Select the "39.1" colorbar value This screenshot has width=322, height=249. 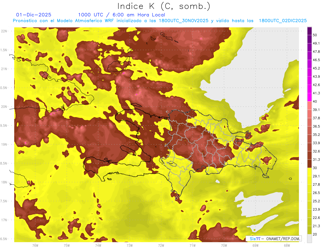(316, 110)
